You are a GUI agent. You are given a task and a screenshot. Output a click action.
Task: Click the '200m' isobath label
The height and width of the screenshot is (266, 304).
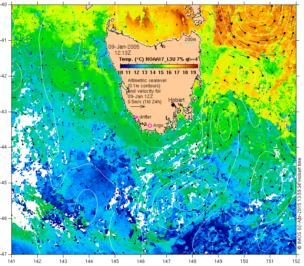coord(190,40)
